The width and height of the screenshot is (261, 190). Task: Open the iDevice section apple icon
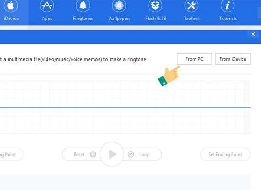pos(11,6)
